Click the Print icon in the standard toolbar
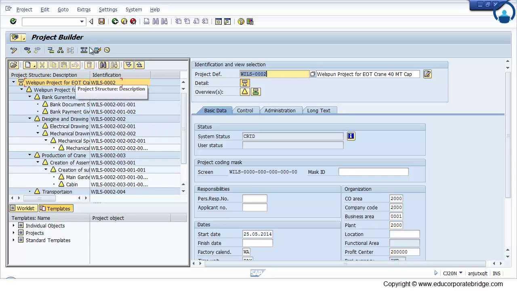Viewport: 517px width, 291px height. pyautogui.click(x=147, y=21)
